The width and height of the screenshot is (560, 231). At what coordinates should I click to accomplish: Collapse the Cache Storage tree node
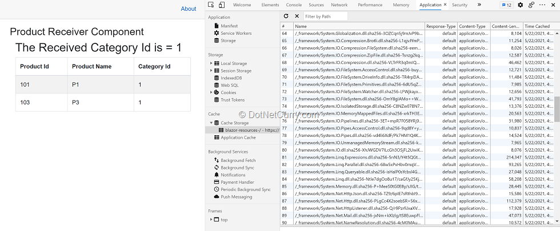(210, 123)
